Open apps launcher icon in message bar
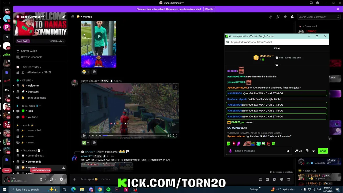The width and height of the screenshot is (343, 193). (x=289, y=179)
